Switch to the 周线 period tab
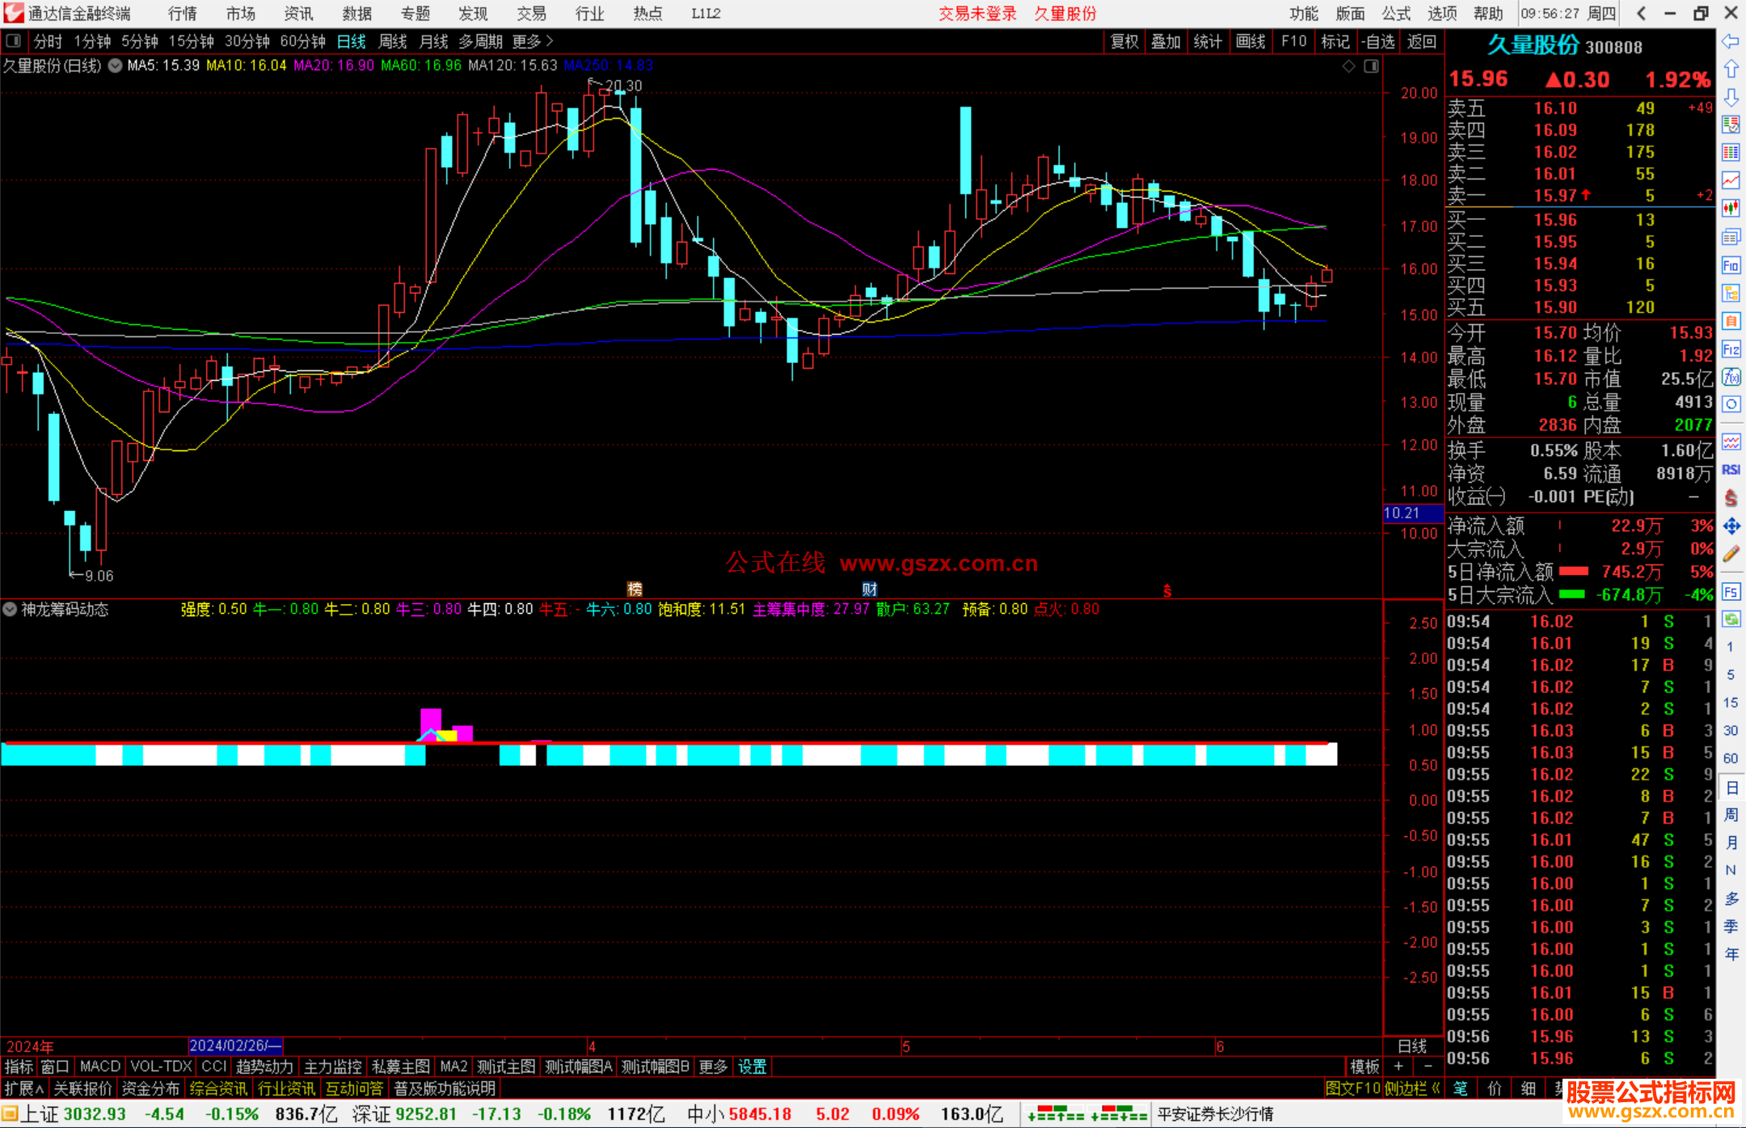The height and width of the screenshot is (1128, 1746). click(393, 41)
